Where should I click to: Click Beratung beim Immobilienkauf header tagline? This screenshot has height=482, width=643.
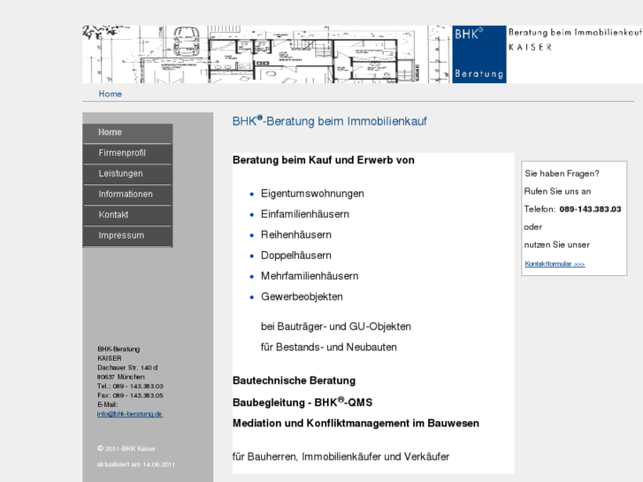575,32
